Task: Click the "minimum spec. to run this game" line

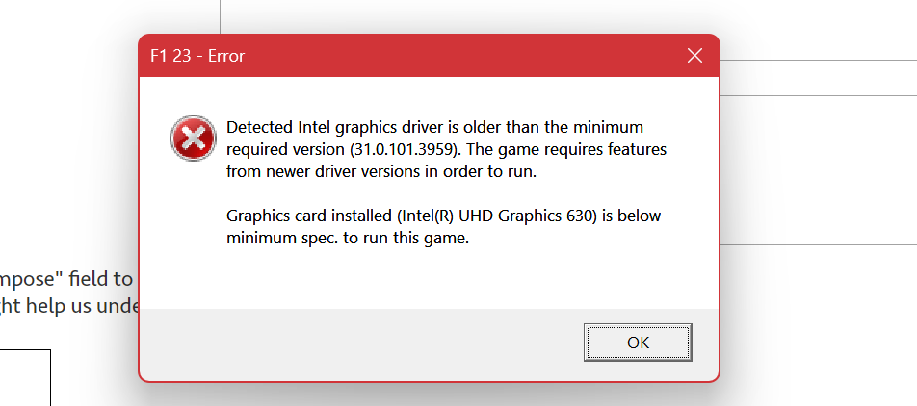Action: pyautogui.click(x=348, y=239)
